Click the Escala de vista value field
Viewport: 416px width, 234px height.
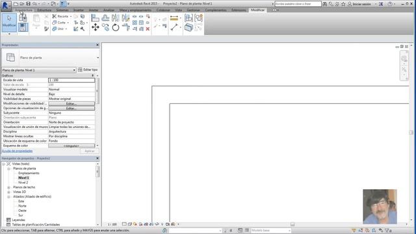71,80
